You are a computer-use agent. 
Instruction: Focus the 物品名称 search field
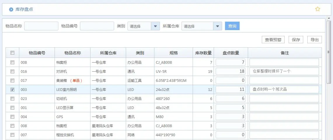pyautogui.click(x=41, y=26)
